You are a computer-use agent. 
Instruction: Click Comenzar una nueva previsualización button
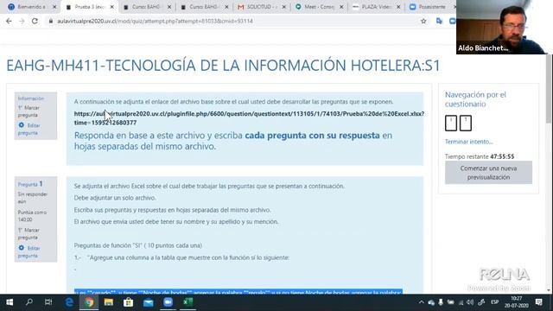click(488, 173)
